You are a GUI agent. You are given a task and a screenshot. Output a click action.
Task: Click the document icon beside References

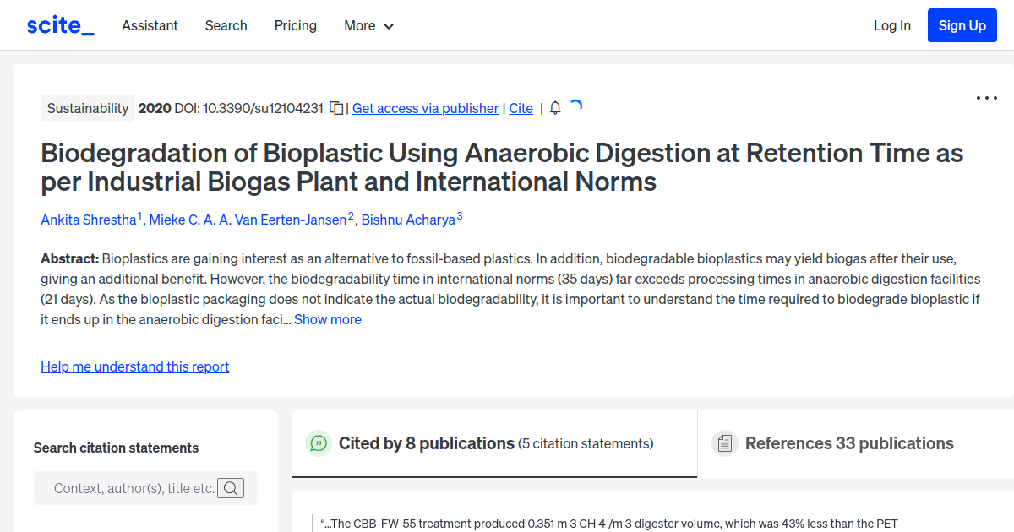pos(724,442)
